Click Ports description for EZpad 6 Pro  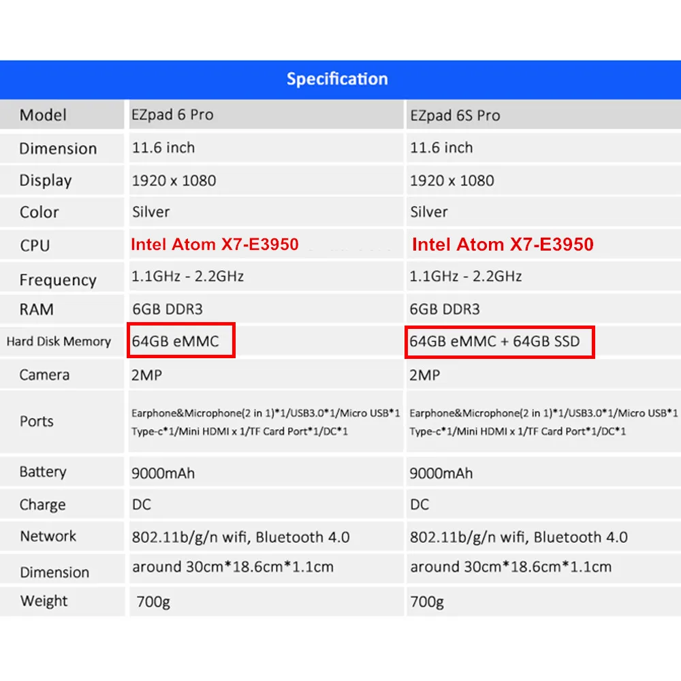[266, 422]
